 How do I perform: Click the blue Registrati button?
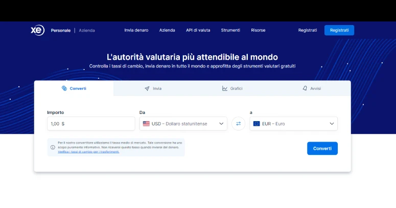point(339,30)
